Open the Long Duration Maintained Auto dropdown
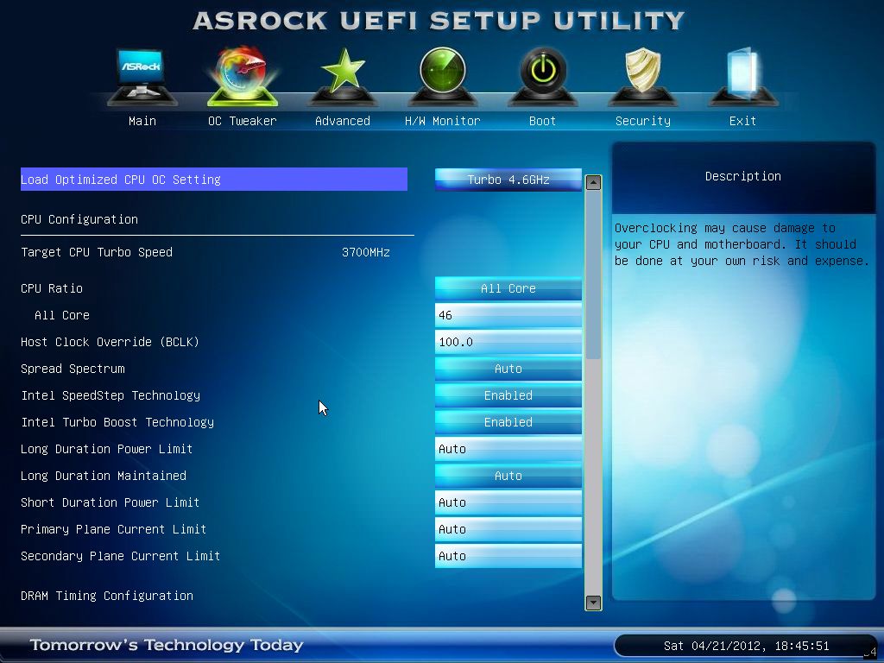Image resolution: width=884 pixels, height=663 pixels. 508,476
